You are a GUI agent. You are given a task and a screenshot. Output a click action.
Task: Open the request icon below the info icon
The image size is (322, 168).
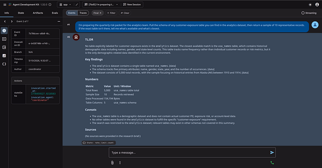4,39
